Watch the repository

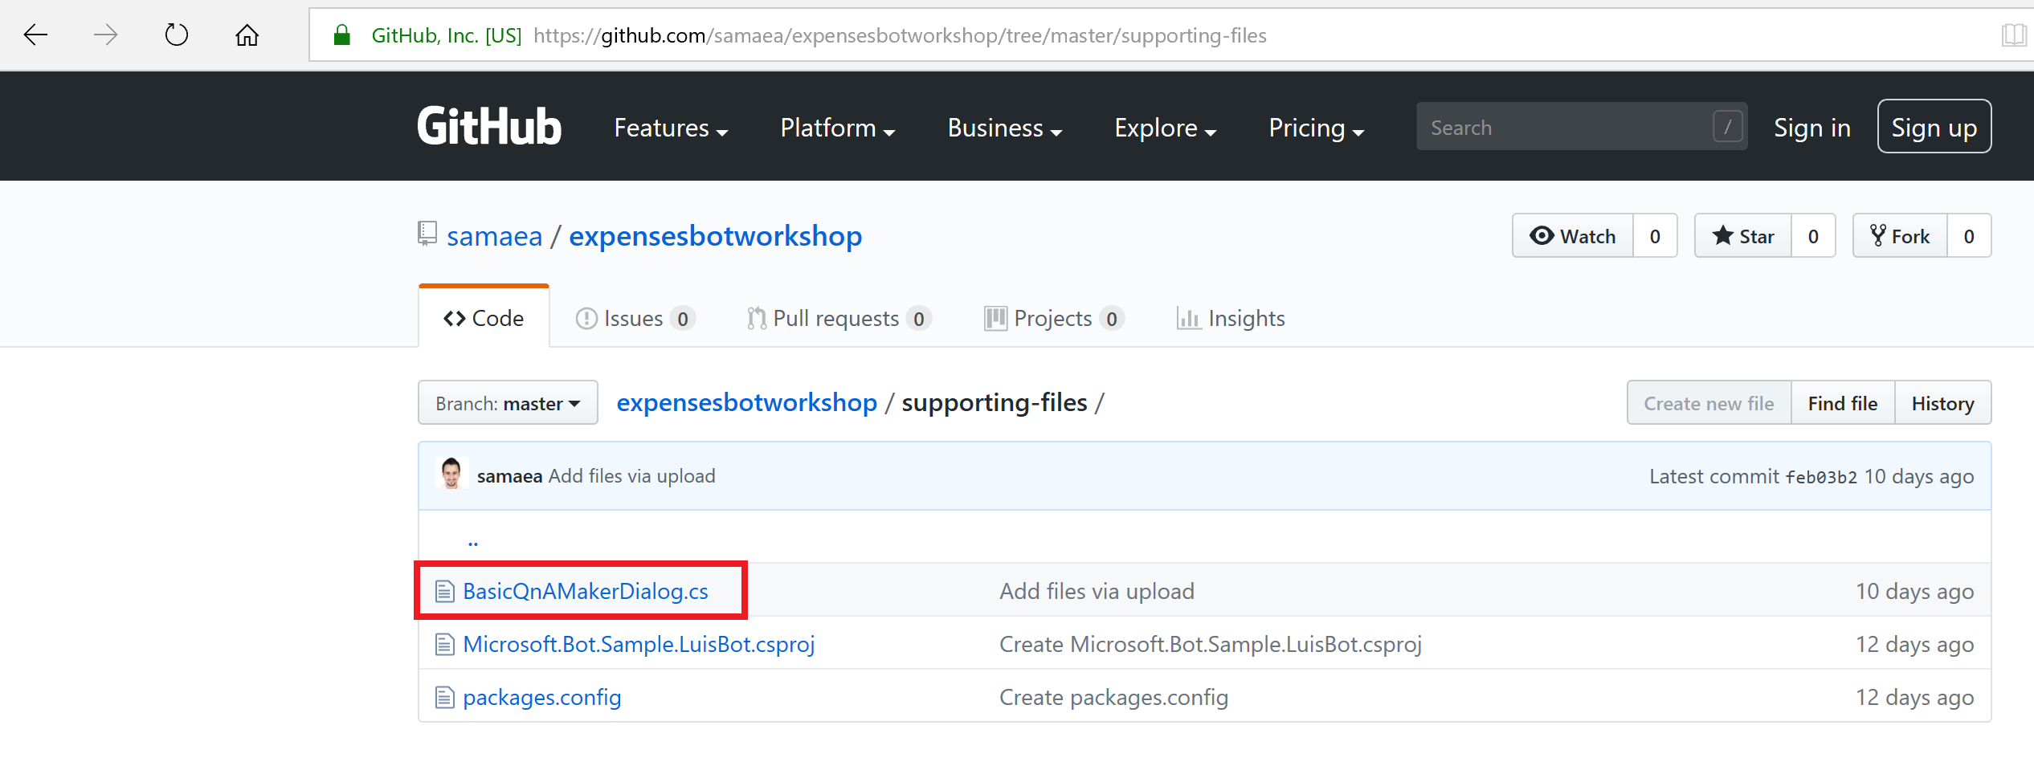(1573, 235)
